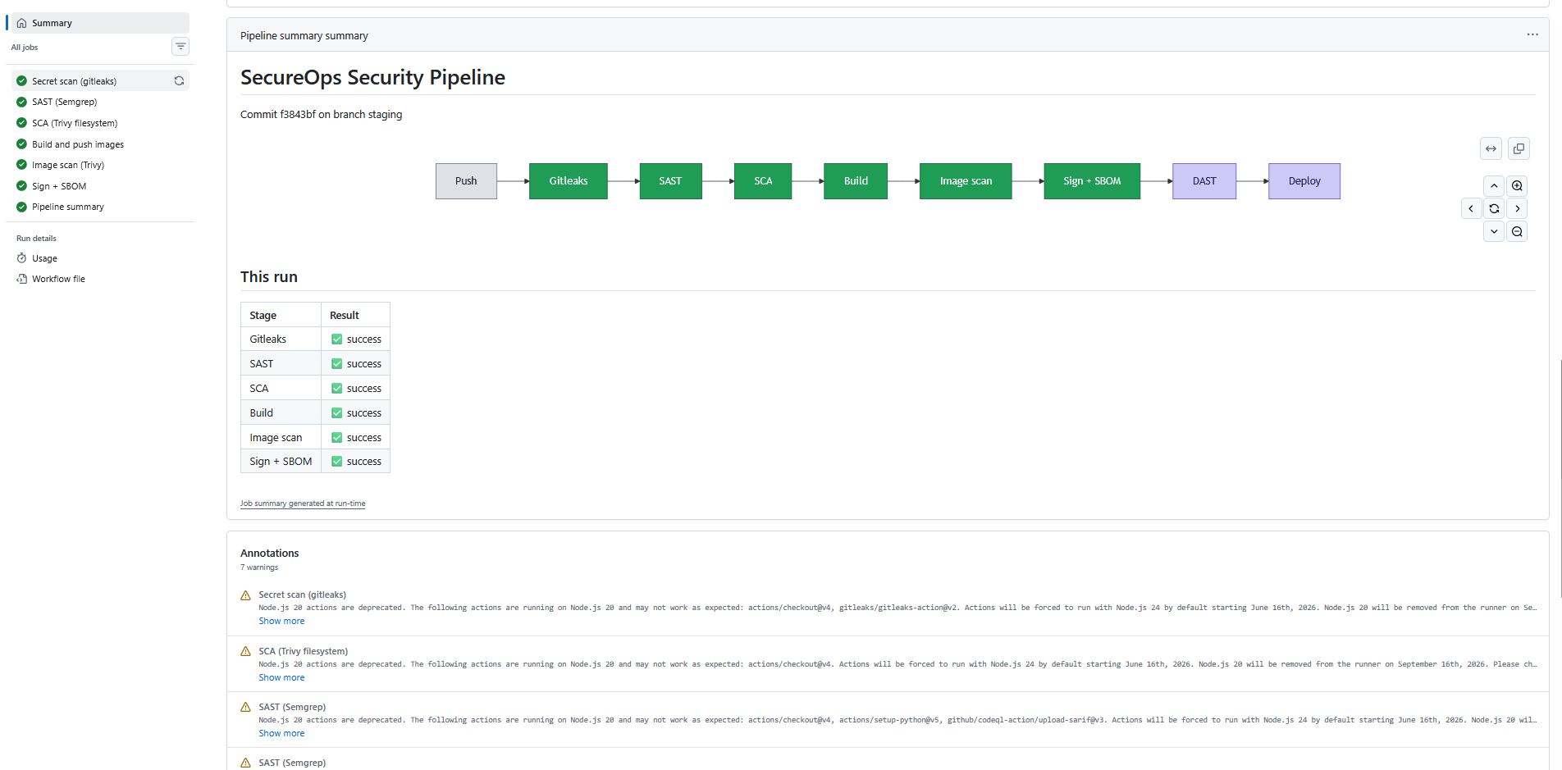Click Usage stopwatch icon
Viewport: 1562px width, 770px height.
(x=22, y=258)
